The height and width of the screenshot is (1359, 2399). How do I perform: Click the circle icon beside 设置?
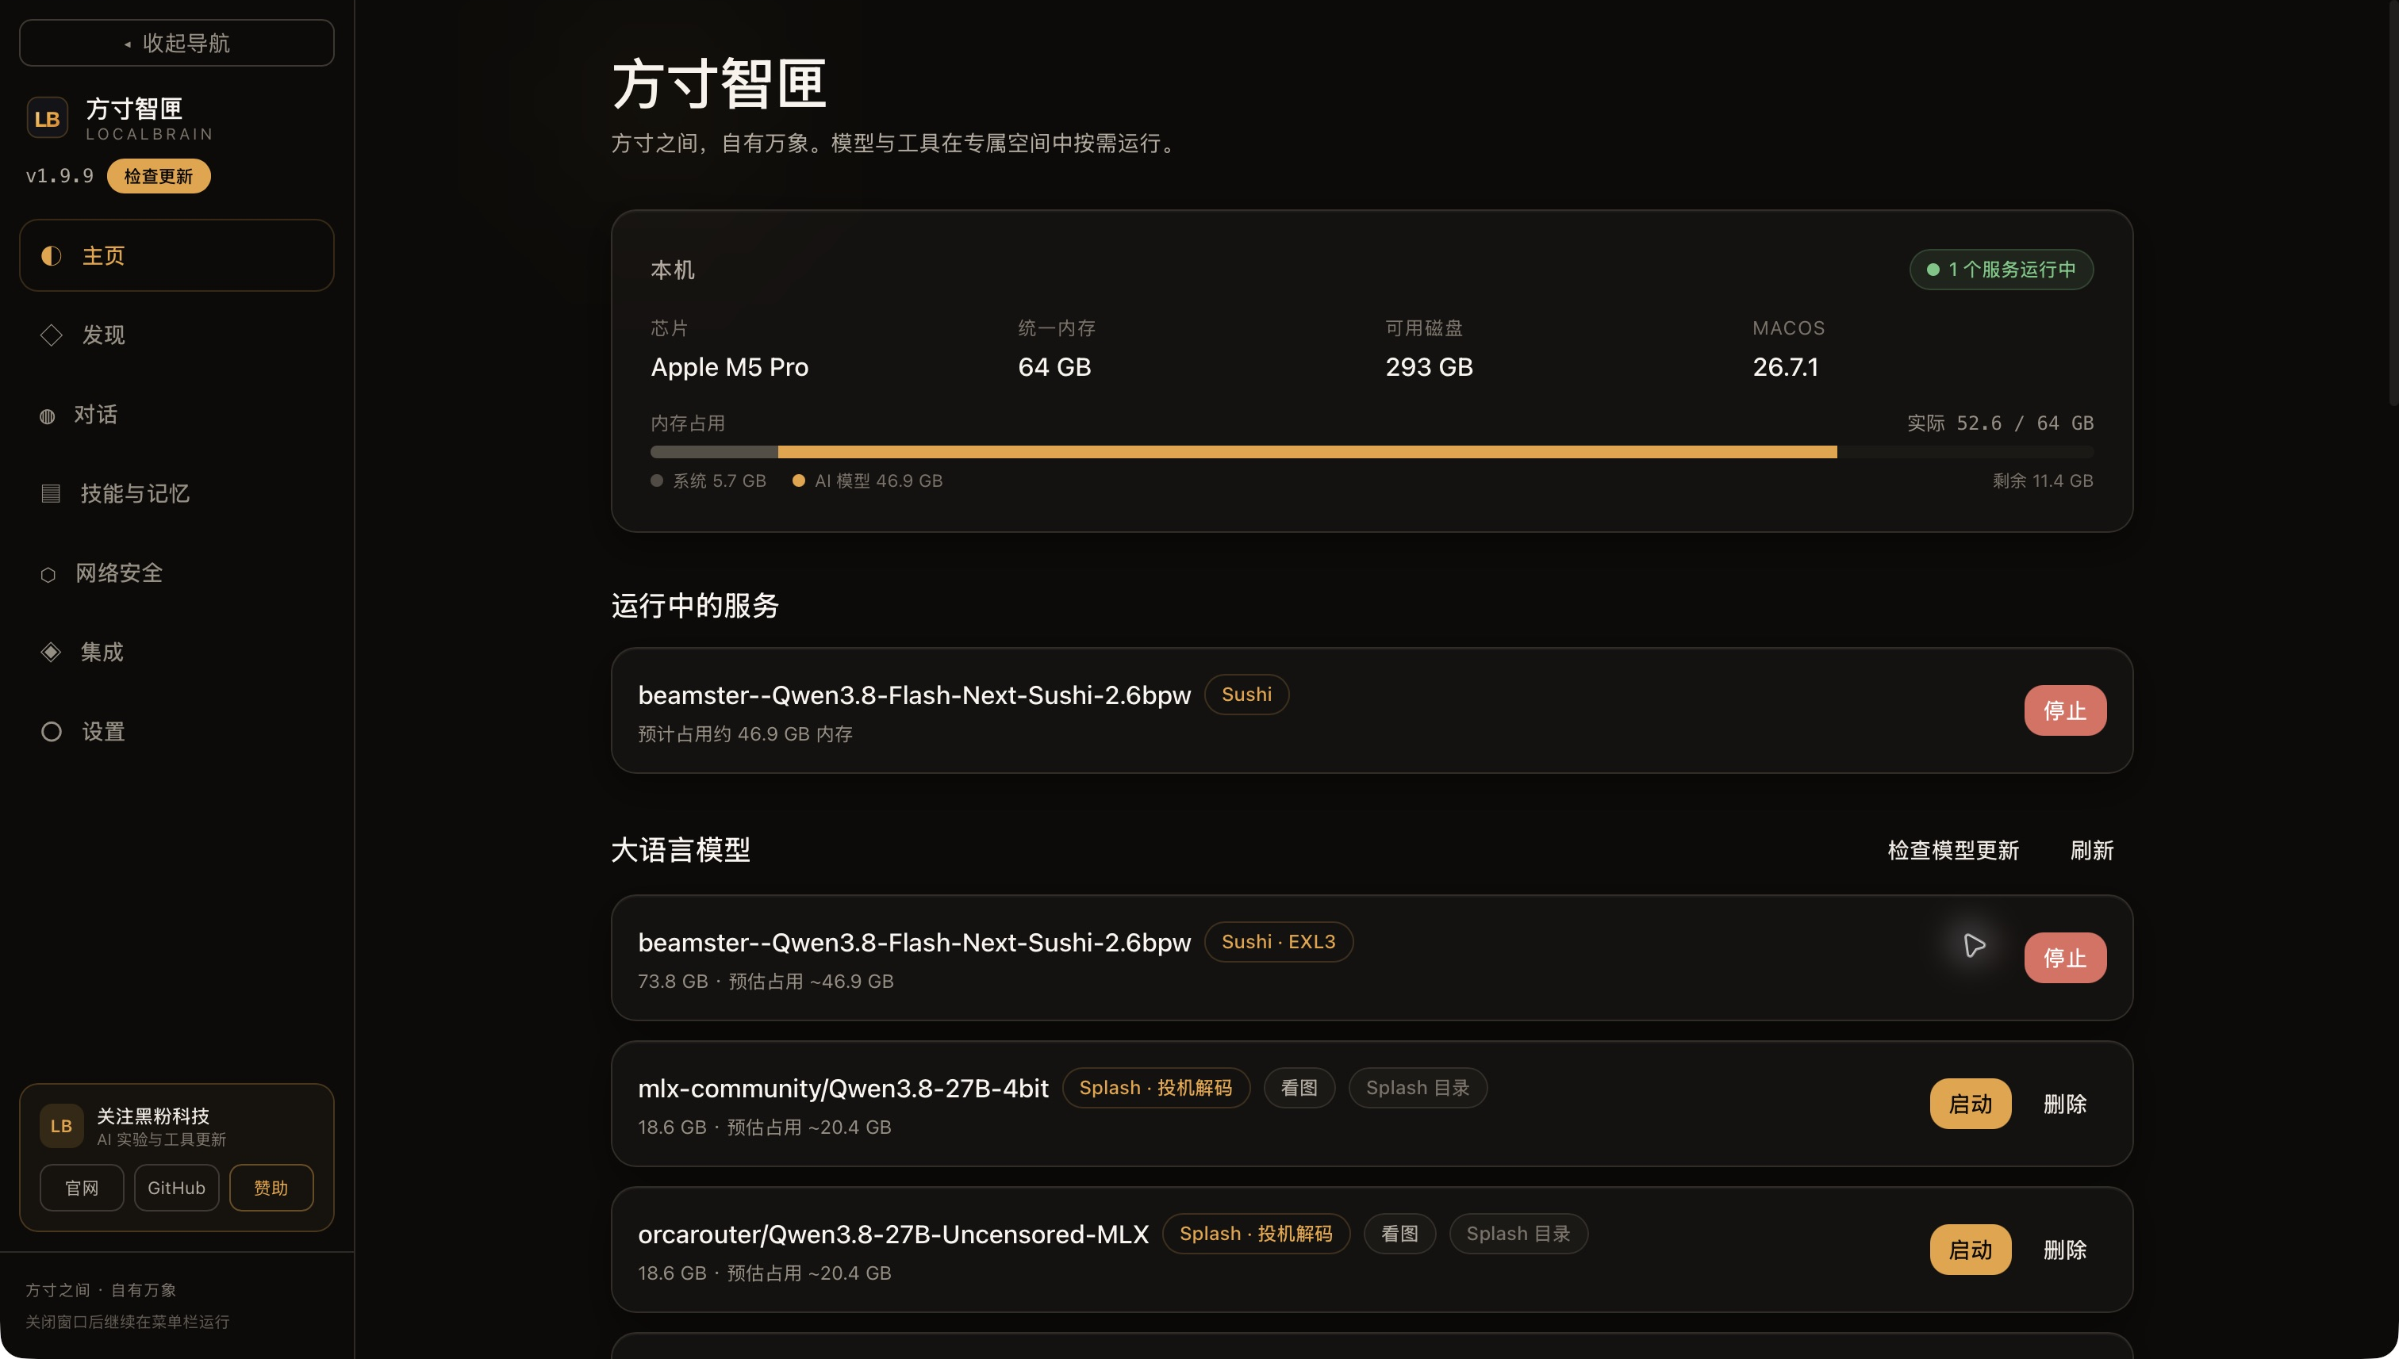(52, 732)
